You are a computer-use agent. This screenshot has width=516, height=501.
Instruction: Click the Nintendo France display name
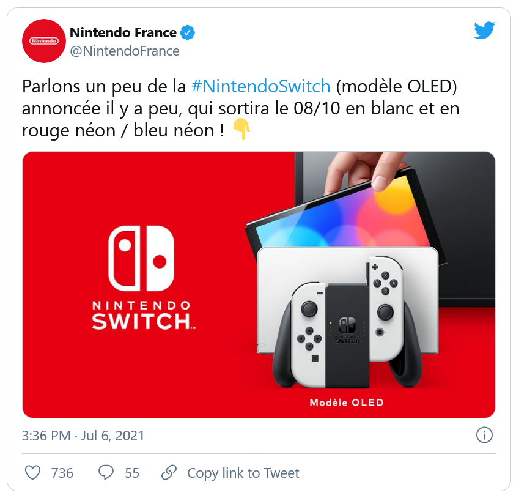(x=123, y=32)
